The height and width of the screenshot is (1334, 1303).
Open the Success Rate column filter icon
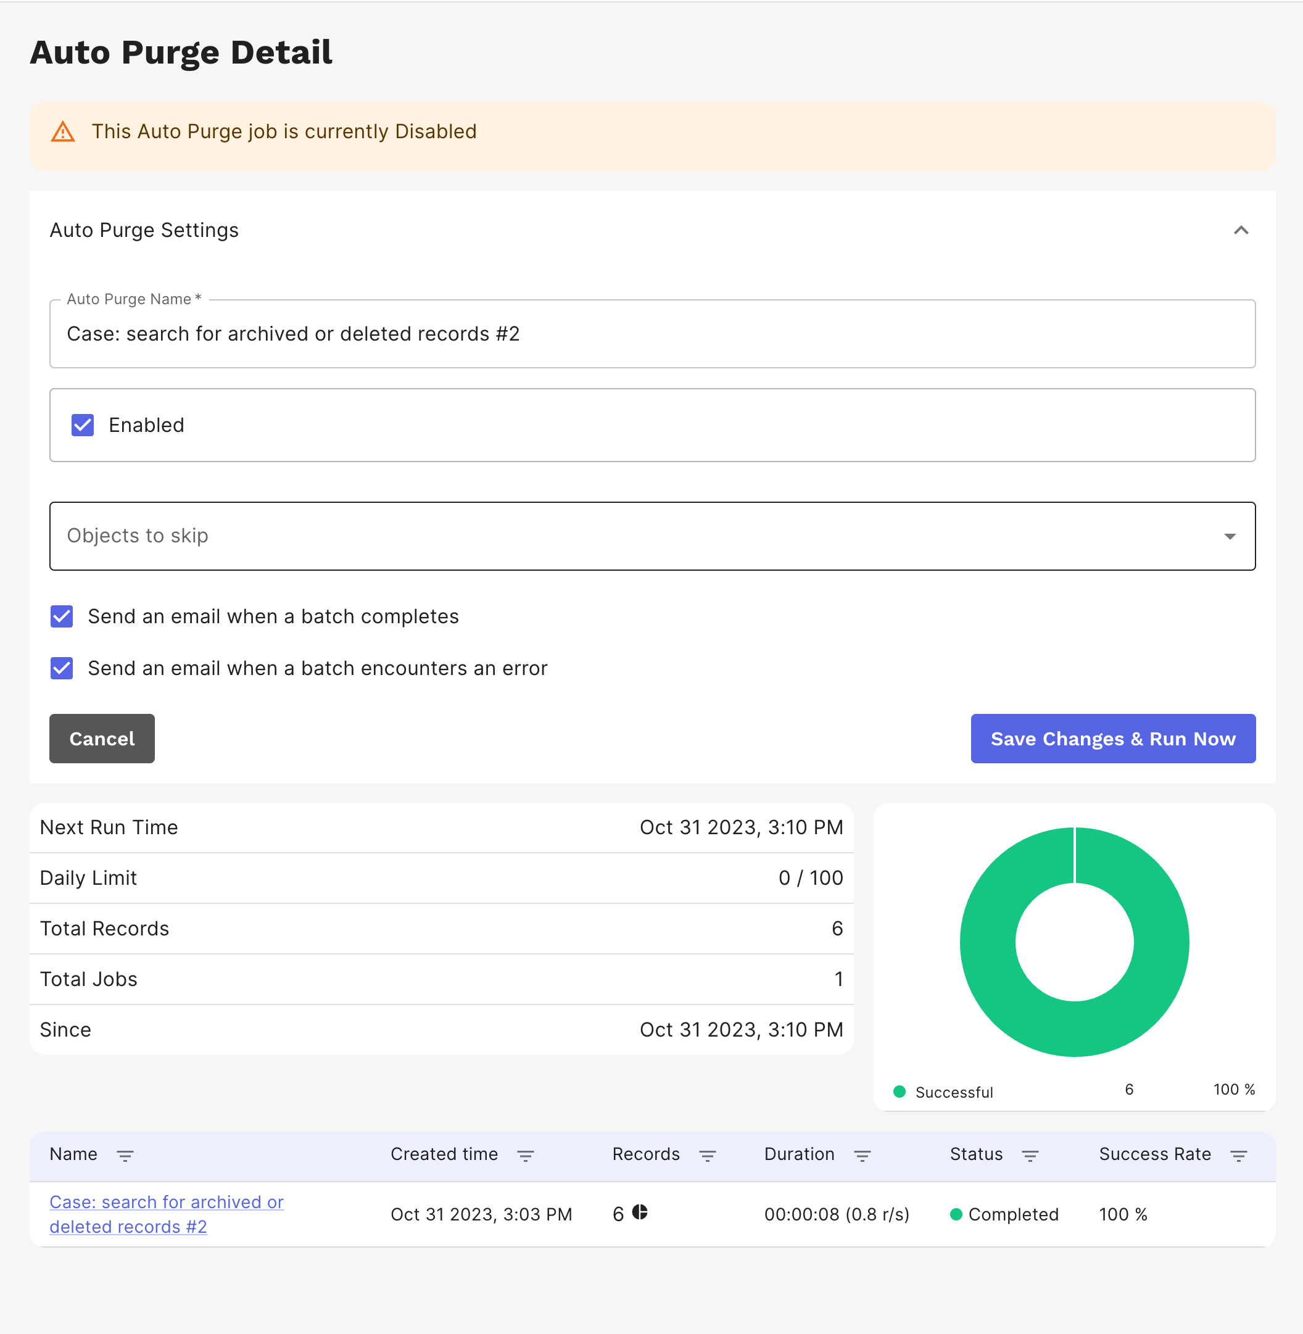point(1238,1155)
